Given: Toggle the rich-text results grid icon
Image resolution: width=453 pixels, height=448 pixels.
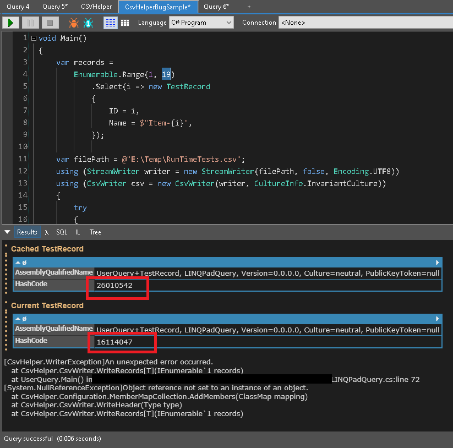Looking at the screenshot, I should pyautogui.click(x=110, y=23).
